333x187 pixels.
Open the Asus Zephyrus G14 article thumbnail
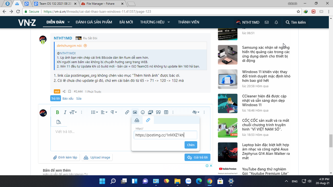[x=228, y=152]
